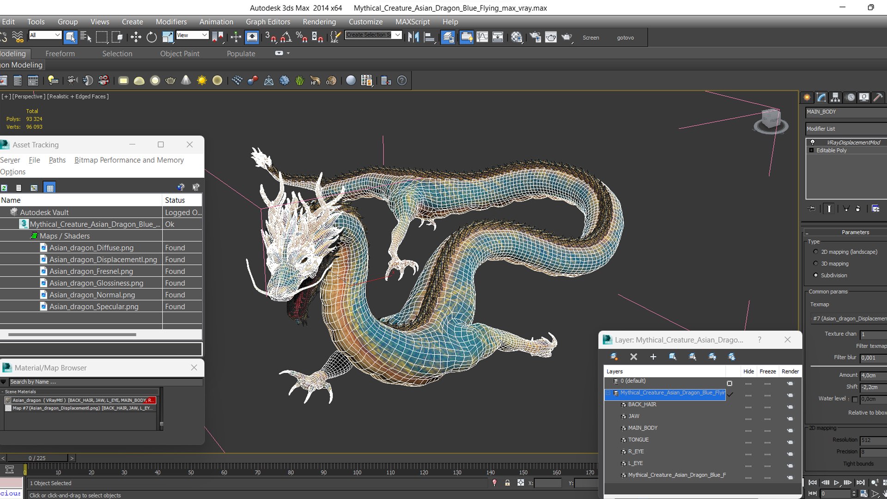Click the Render Setup icon
Image resolution: width=887 pixels, height=499 pixels.
[x=535, y=37]
